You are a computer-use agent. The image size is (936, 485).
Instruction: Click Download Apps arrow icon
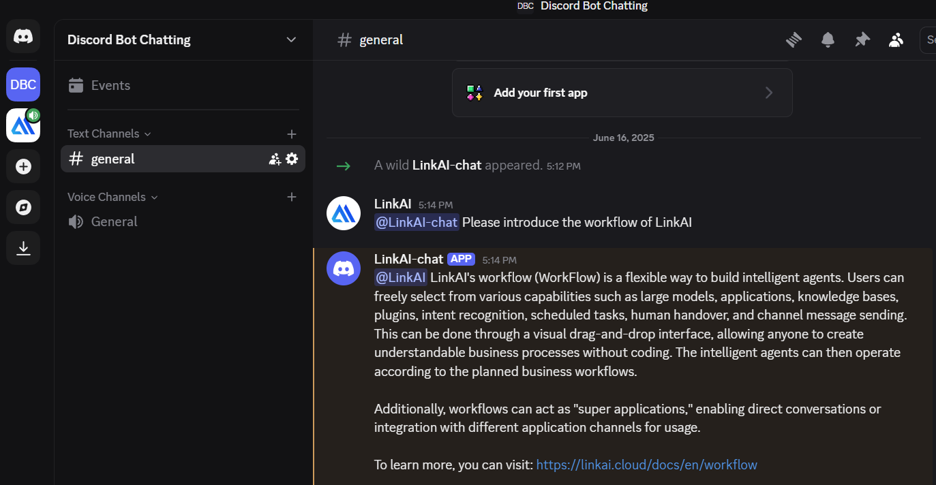[23, 248]
